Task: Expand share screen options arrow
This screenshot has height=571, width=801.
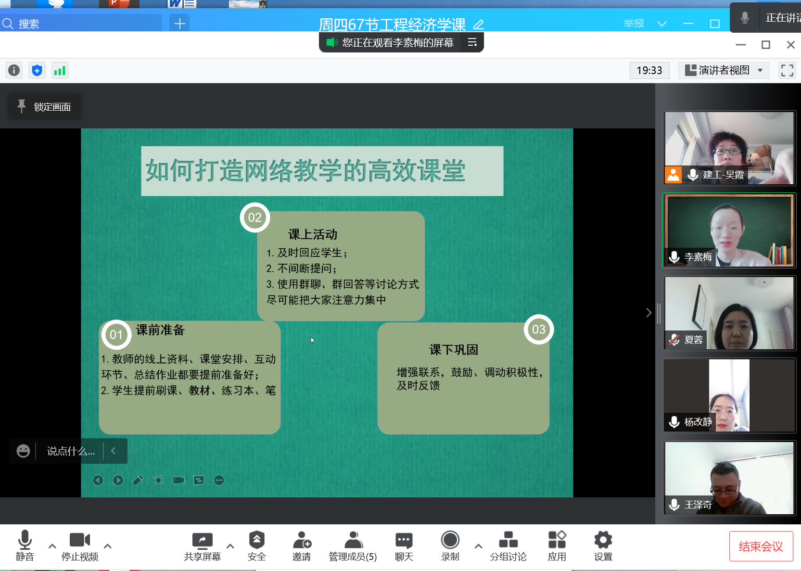Action: point(230,546)
